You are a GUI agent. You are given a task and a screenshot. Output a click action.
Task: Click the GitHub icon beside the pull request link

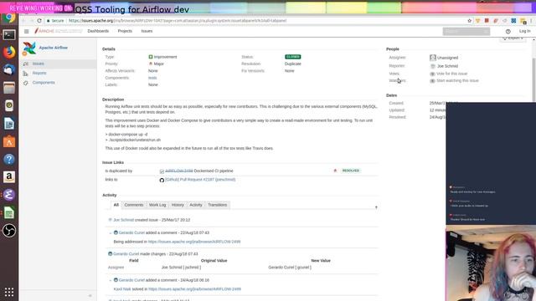point(162,180)
